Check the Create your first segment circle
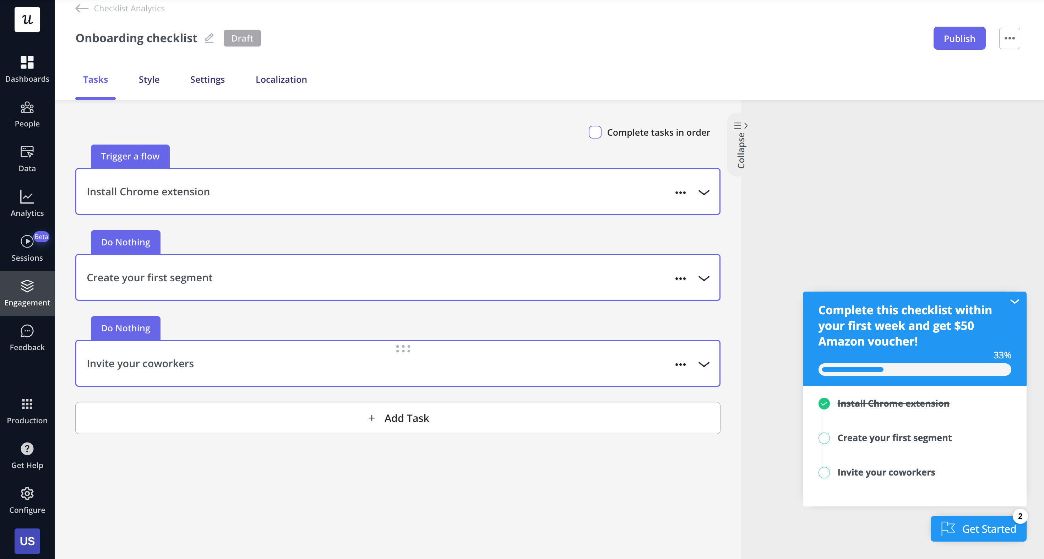The width and height of the screenshot is (1044, 559). (x=825, y=438)
